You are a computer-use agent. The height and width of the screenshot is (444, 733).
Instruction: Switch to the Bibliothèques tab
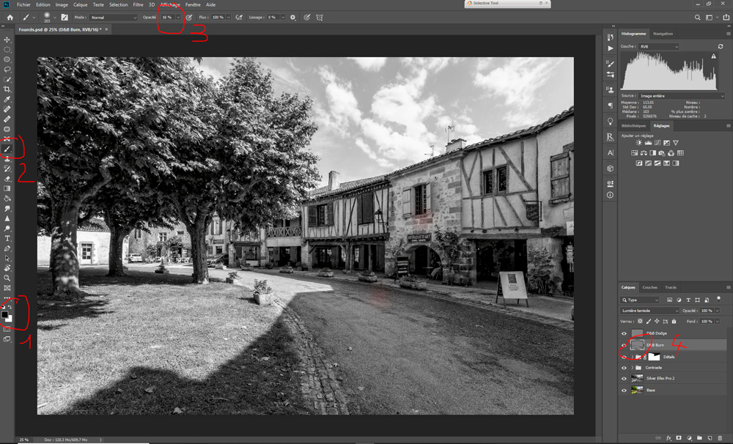point(634,126)
